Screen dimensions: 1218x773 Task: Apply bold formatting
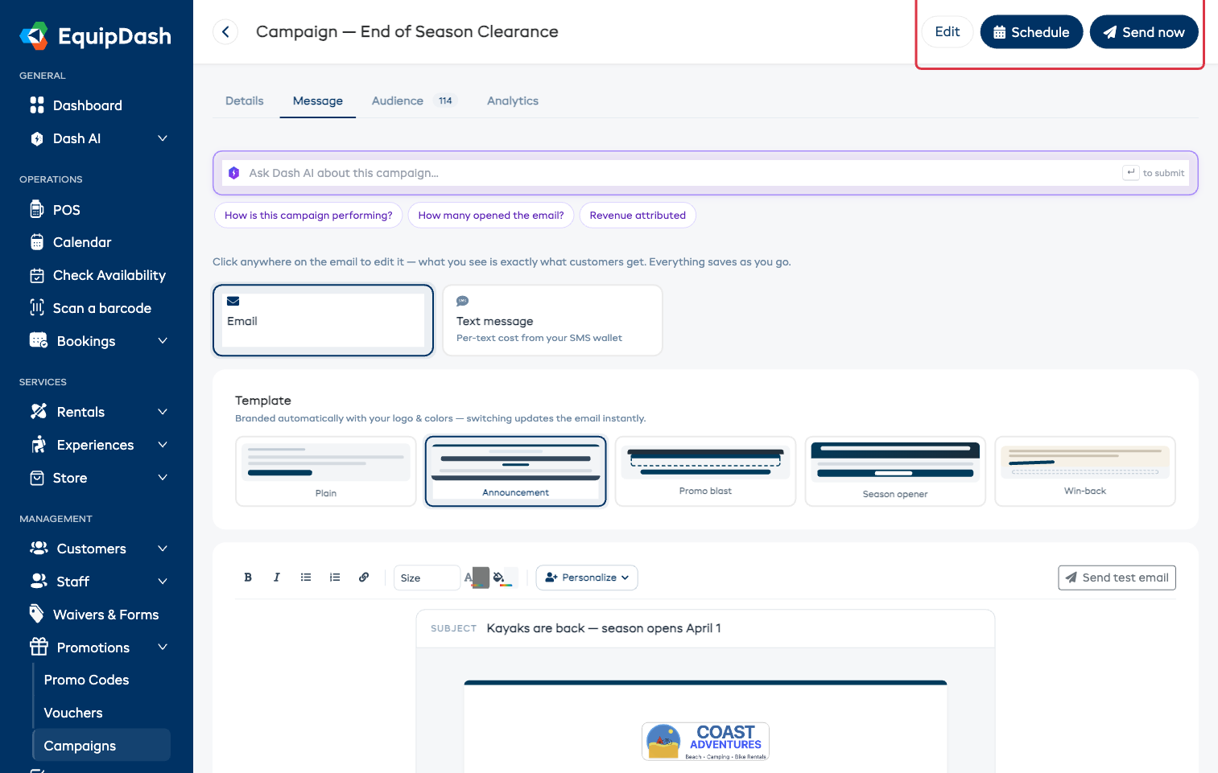[x=248, y=578]
